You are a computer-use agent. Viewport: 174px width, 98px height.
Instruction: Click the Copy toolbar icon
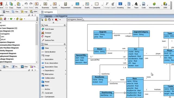coord(11,5)
